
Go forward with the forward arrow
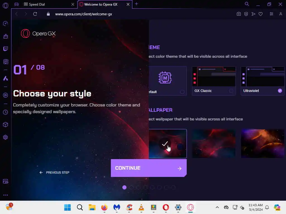click(26, 14)
